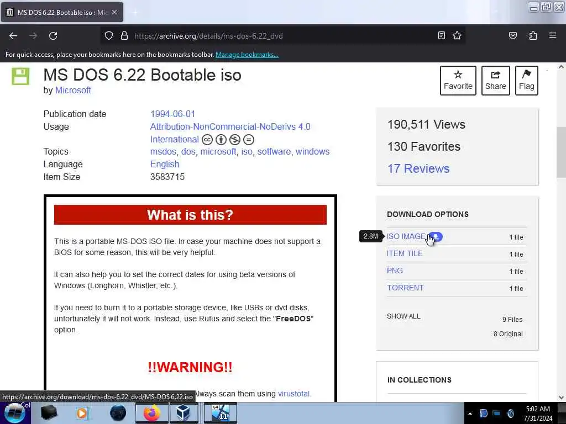Open the Firefox taskbar icon

click(x=152, y=413)
